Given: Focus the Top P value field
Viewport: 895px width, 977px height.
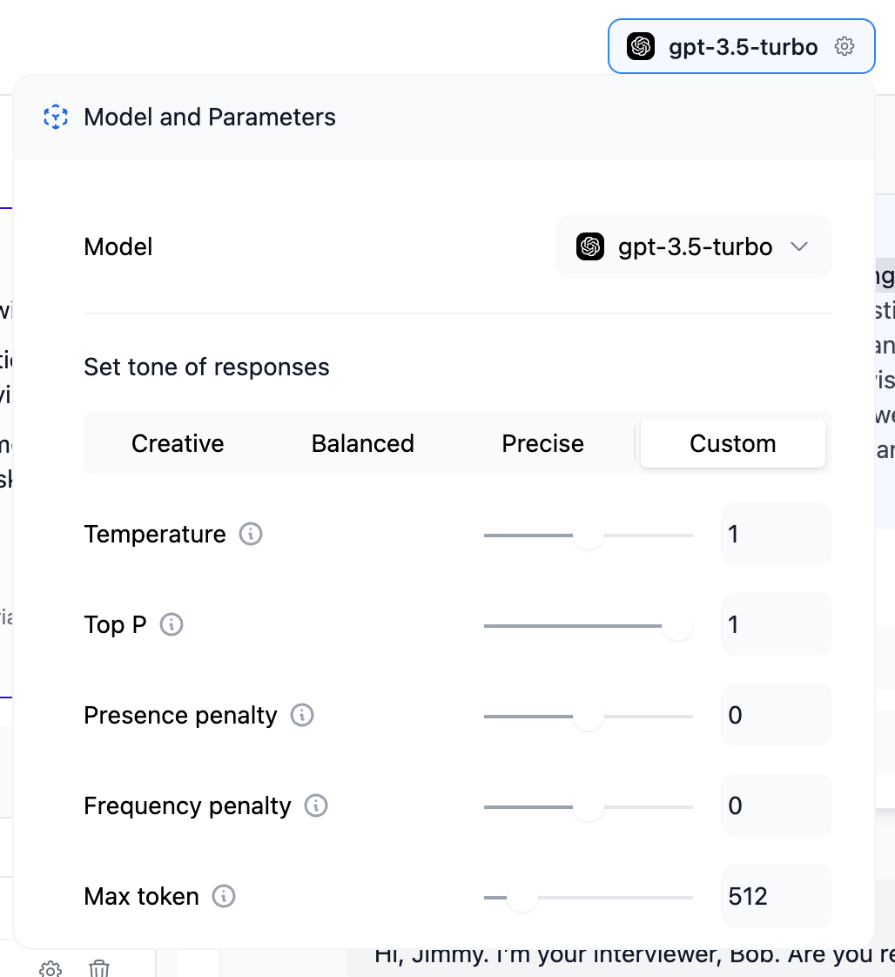Looking at the screenshot, I should point(776,624).
